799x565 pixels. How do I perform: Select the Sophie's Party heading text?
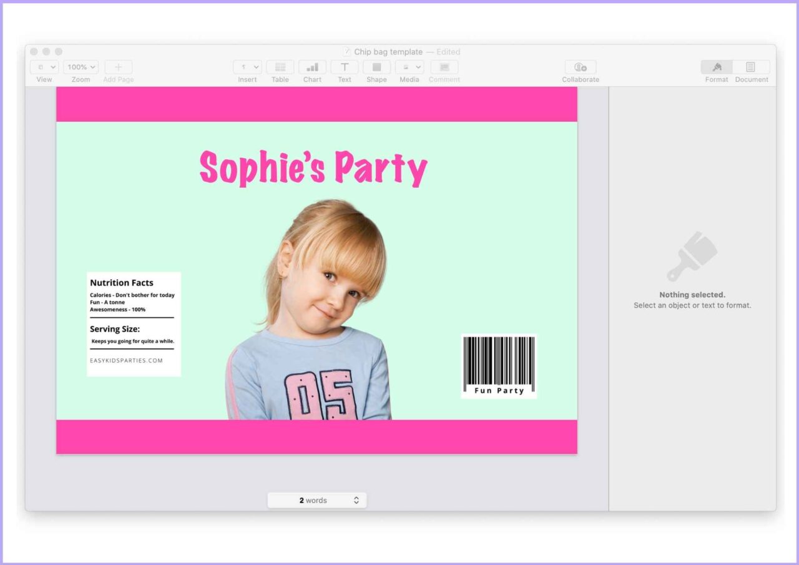tap(313, 167)
